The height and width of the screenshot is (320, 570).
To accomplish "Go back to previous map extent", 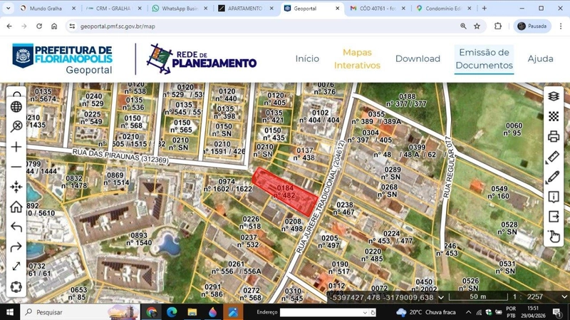I will coord(16,227).
